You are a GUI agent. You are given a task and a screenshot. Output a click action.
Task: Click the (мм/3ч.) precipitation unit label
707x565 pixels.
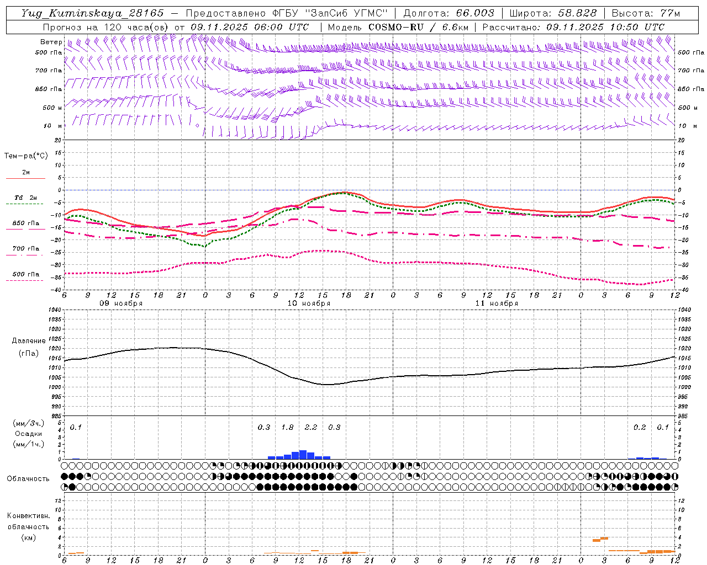pyautogui.click(x=29, y=424)
